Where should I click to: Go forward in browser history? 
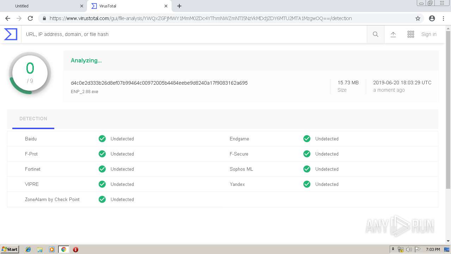click(x=19, y=18)
